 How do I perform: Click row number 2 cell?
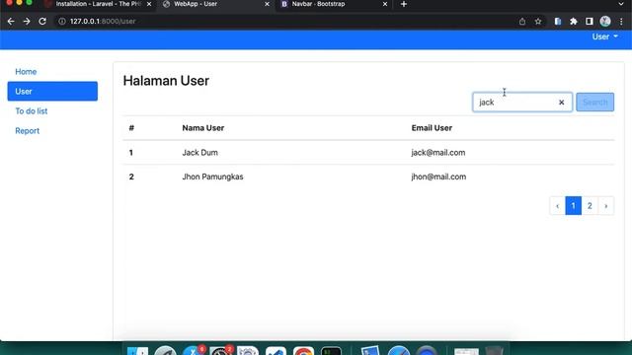click(131, 177)
